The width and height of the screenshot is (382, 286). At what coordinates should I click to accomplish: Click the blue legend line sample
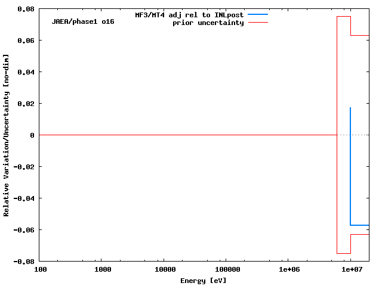(x=258, y=14)
